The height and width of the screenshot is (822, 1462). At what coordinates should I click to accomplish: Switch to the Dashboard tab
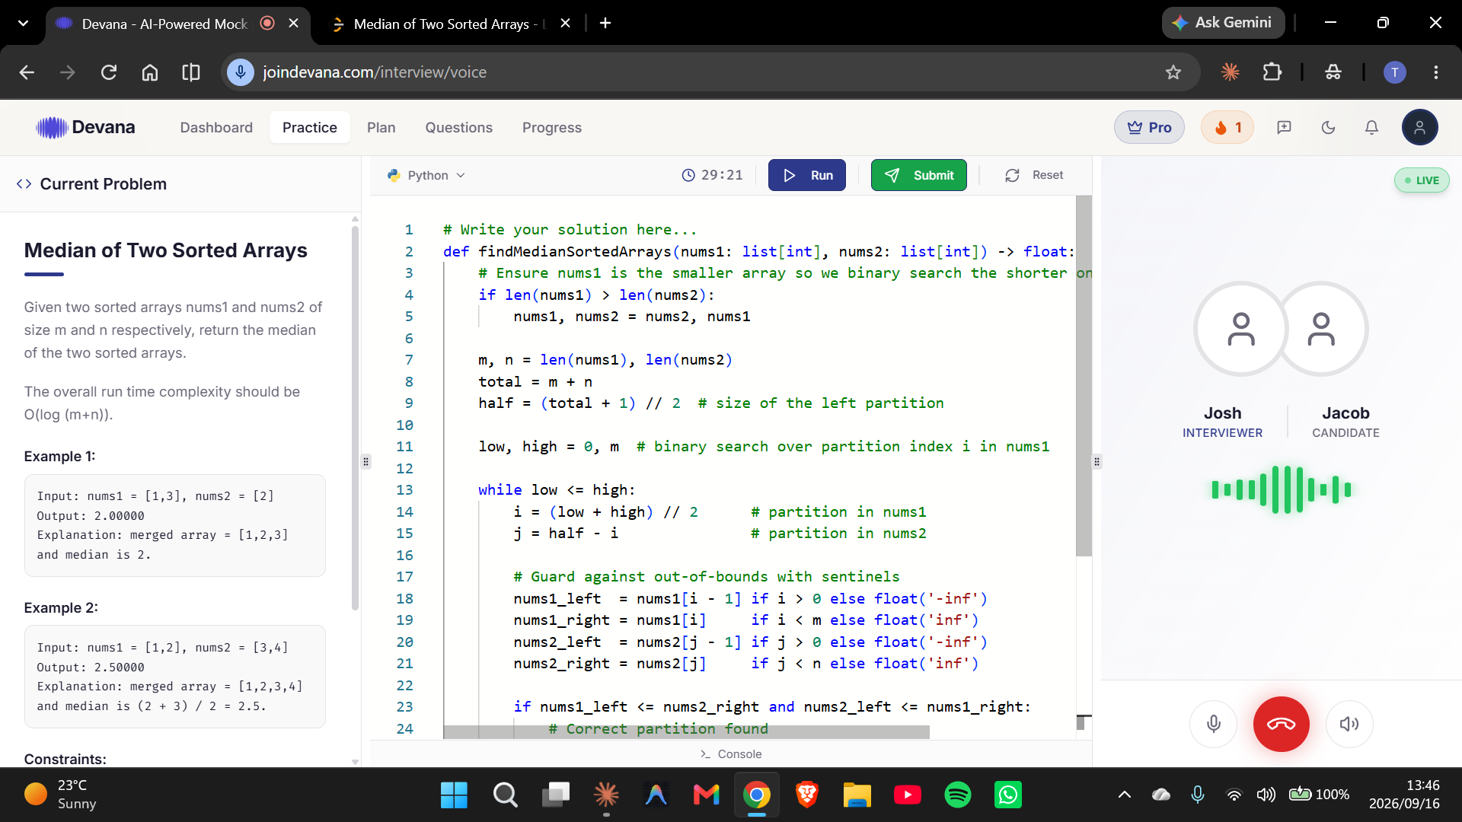click(216, 127)
